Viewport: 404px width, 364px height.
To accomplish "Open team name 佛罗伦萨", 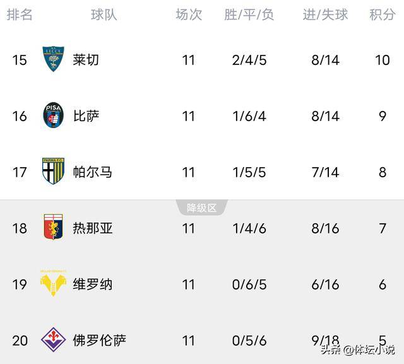I will [x=99, y=340].
